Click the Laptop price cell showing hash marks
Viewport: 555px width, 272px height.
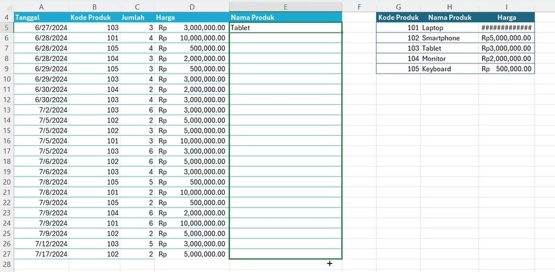(x=506, y=28)
